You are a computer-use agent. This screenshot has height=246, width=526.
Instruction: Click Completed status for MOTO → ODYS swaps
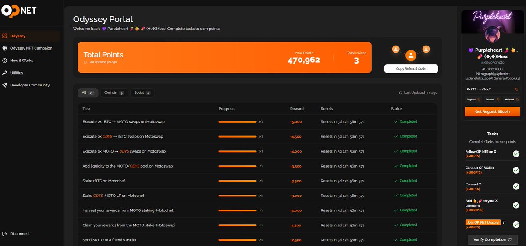pos(405,151)
